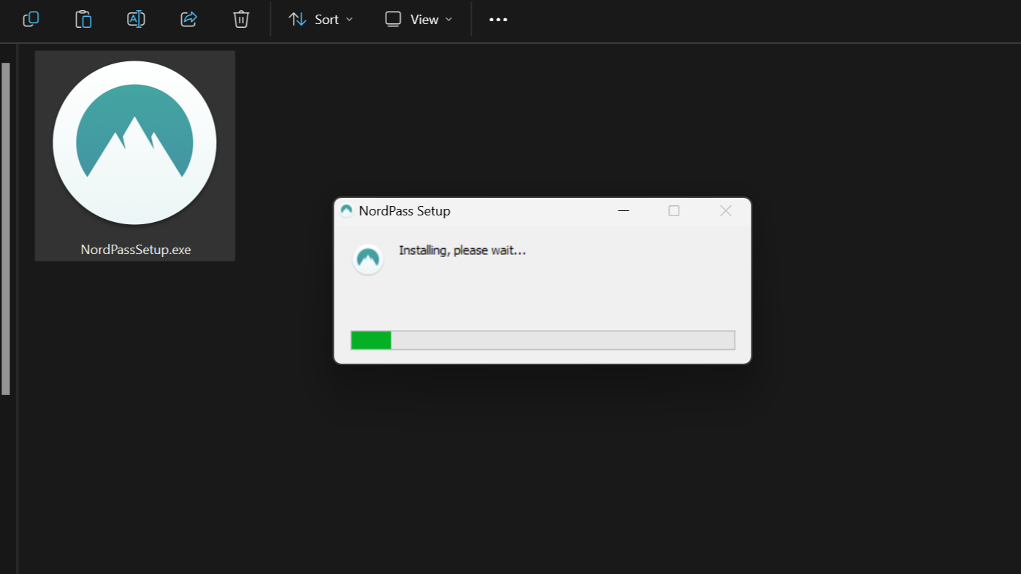Image resolution: width=1021 pixels, height=574 pixels.
Task: Open the View dropdown menu
Action: (x=418, y=20)
